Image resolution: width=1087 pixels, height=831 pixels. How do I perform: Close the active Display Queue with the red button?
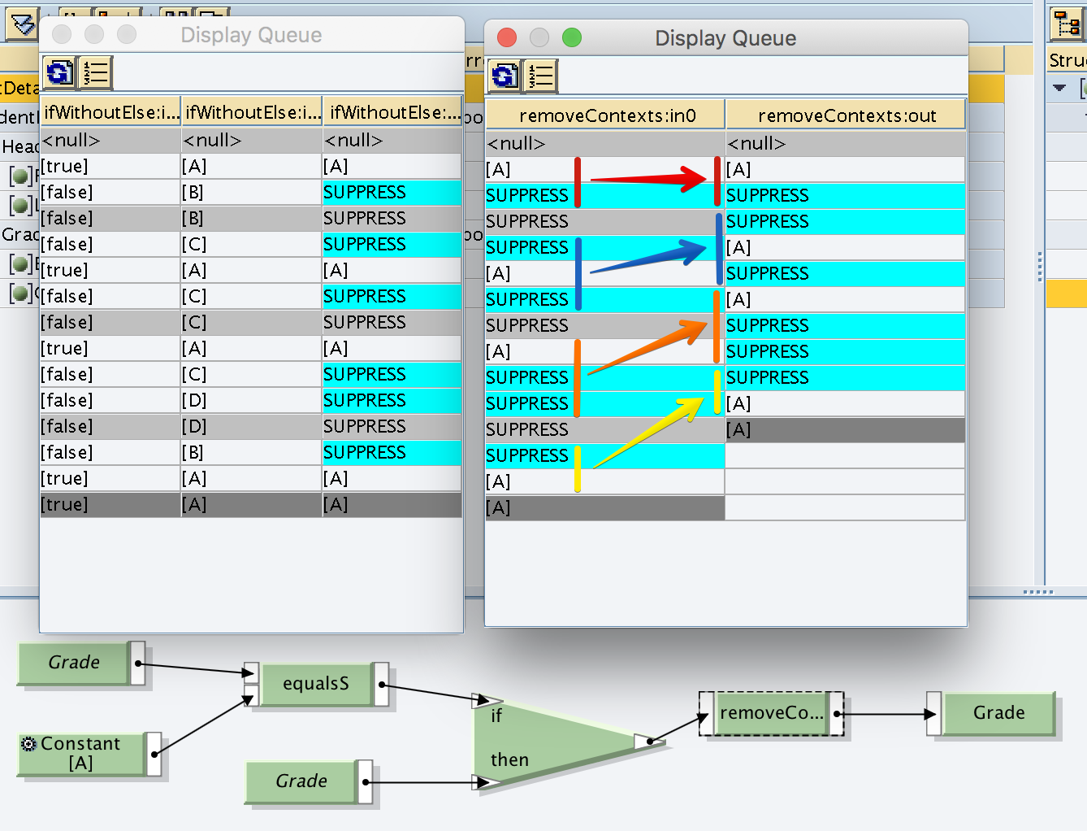point(507,37)
